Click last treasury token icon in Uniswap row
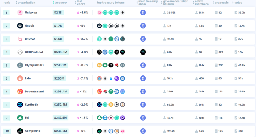 122,13
